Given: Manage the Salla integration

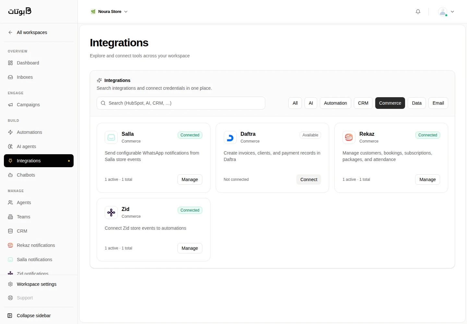Looking at the screenshot, I should pos(190,179).
